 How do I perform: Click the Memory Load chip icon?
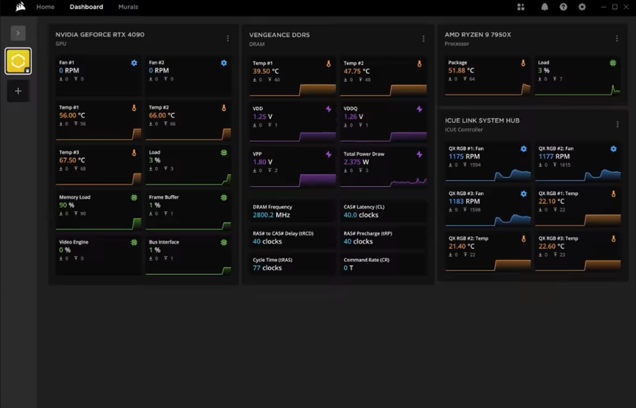click(134, 198)
